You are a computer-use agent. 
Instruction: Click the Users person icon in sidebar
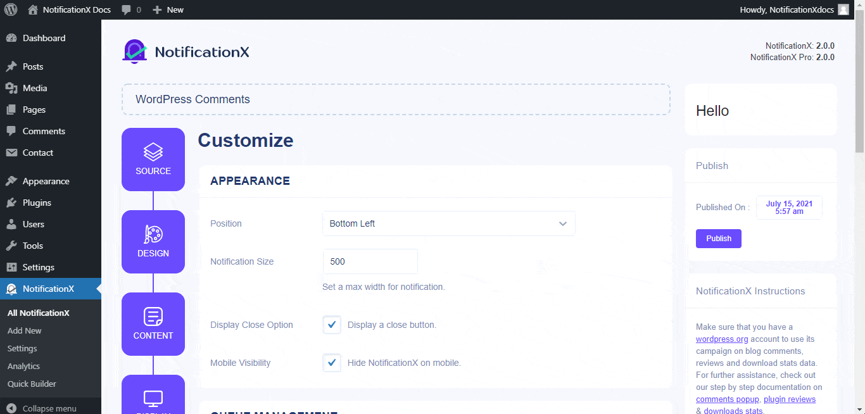11,224
